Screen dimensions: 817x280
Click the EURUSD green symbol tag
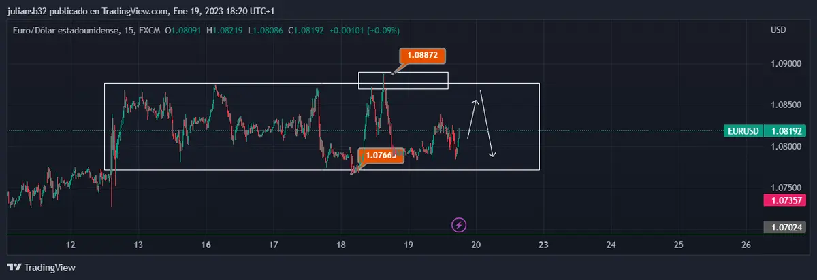742,130
